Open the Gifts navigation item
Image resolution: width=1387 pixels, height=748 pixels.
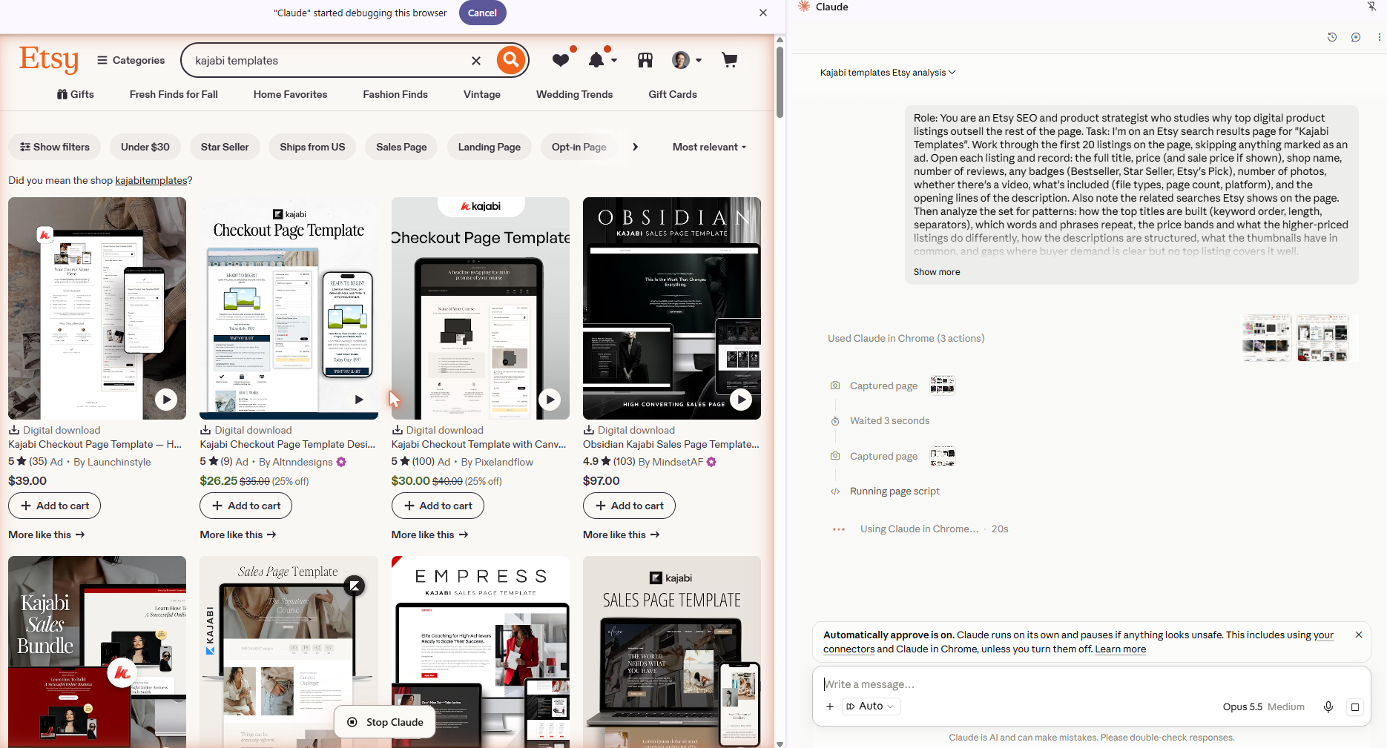tap(76, 94)
